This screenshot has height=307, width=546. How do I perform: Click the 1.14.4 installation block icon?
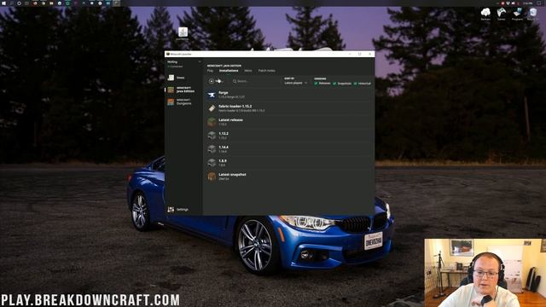click(212, 149)
